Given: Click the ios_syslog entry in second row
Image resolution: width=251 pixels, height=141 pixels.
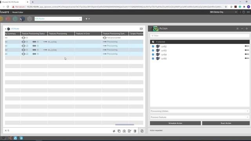Looking at the screenshot, I should point(52,42).
